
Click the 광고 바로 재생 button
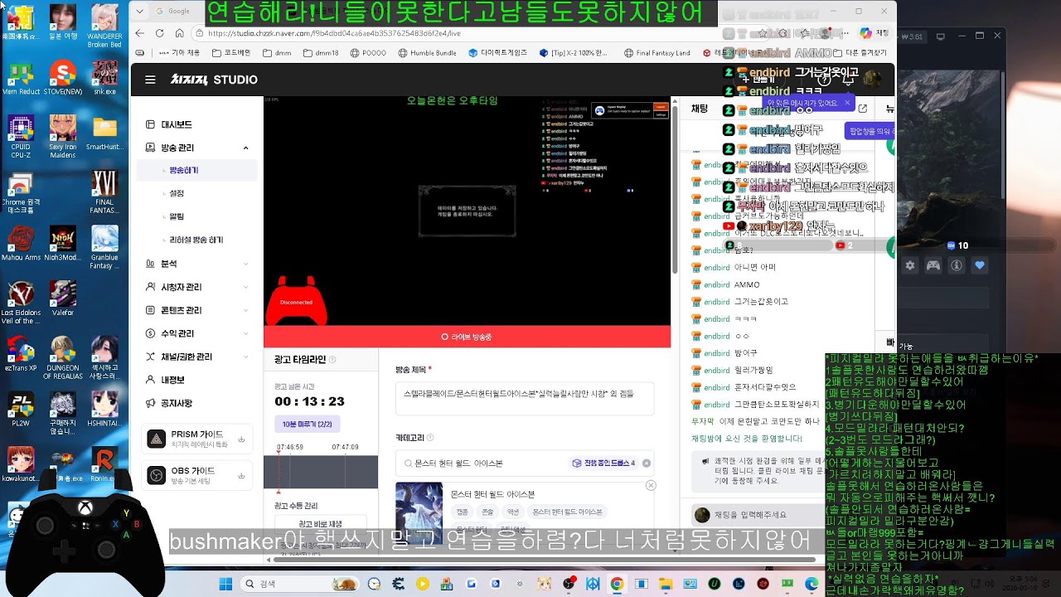pyautogui.click(x=320, y=524)
